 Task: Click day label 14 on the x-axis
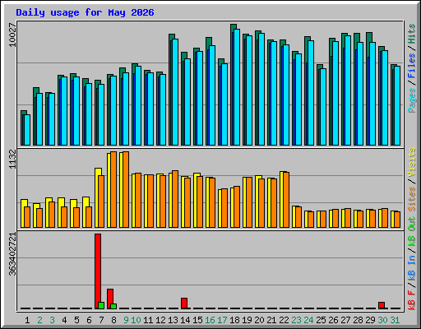pos(185,320)
